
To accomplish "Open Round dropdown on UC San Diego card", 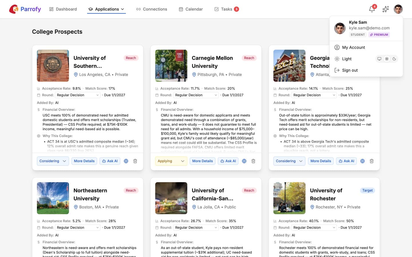I will click(x=196, y=228).
